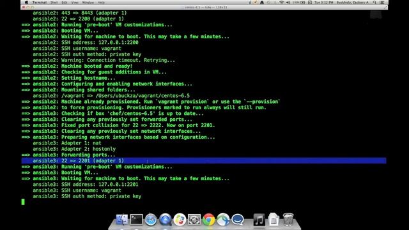Launch Safari from the dock

point(151,220)
